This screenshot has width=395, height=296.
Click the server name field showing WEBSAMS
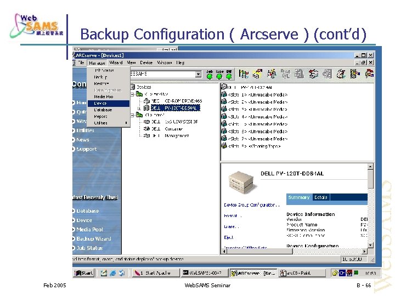(163, 74)
